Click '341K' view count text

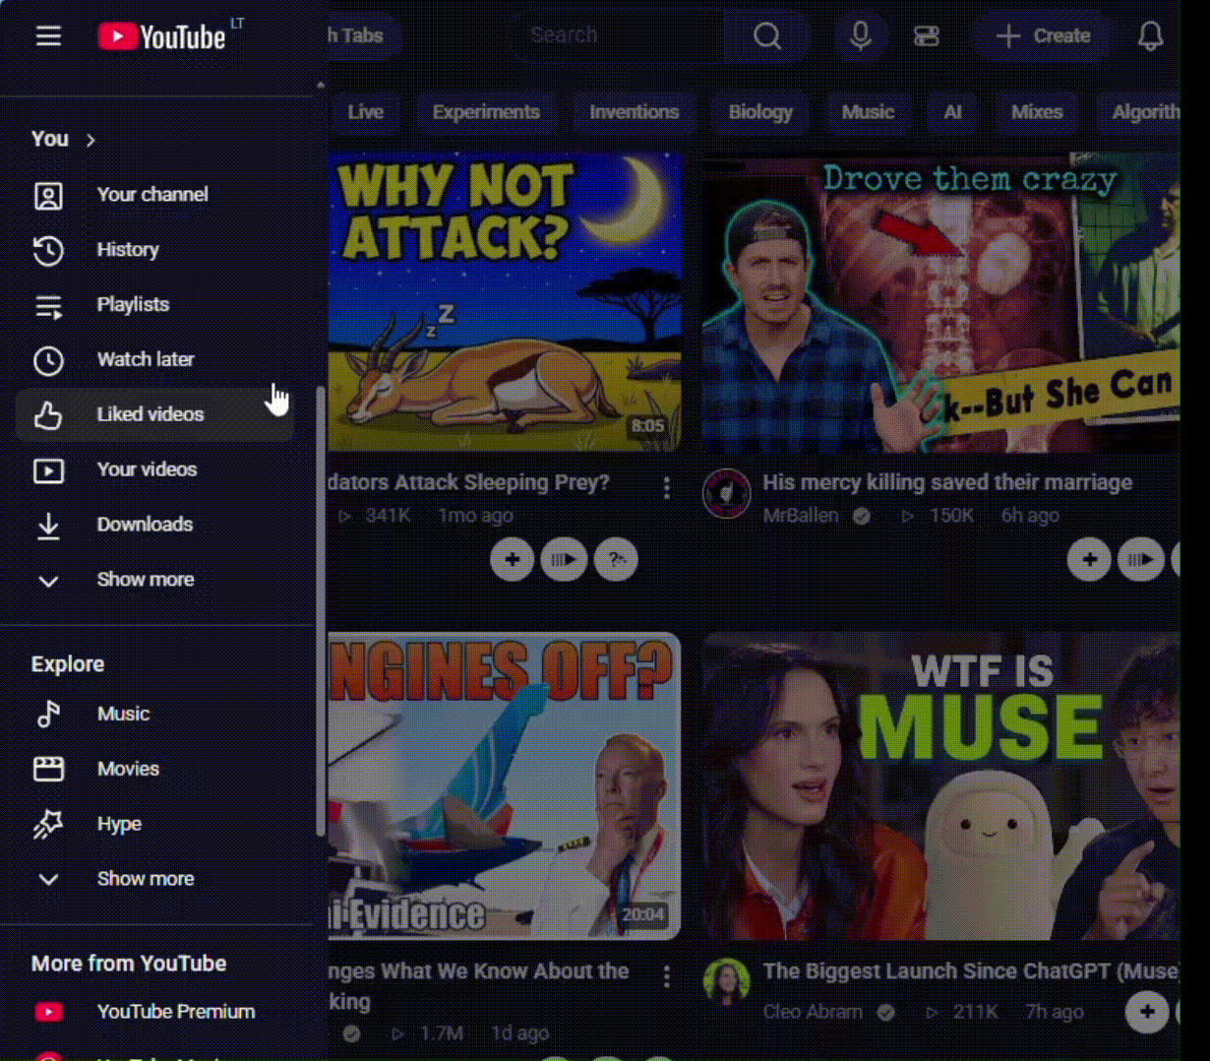(388, 516)
